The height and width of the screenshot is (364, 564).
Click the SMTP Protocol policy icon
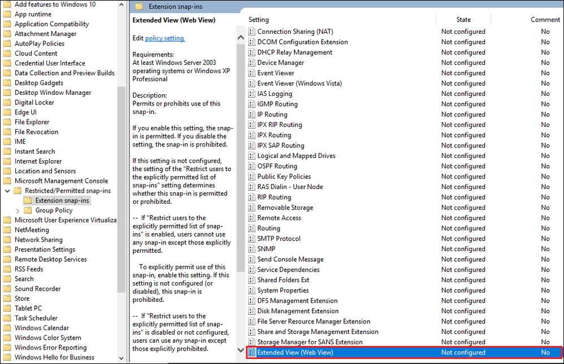click(252, 239)
